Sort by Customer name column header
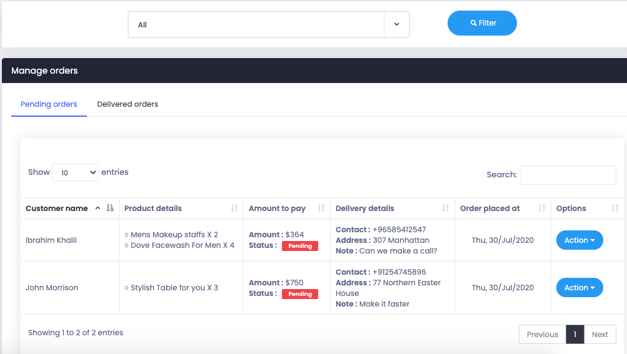Viewport: 627px width, 354px height. coord(69,208)
